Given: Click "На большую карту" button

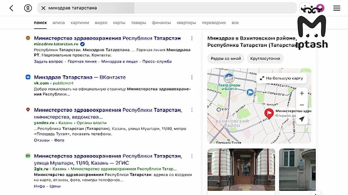Looking at the screenshot, I should [281, 78].
